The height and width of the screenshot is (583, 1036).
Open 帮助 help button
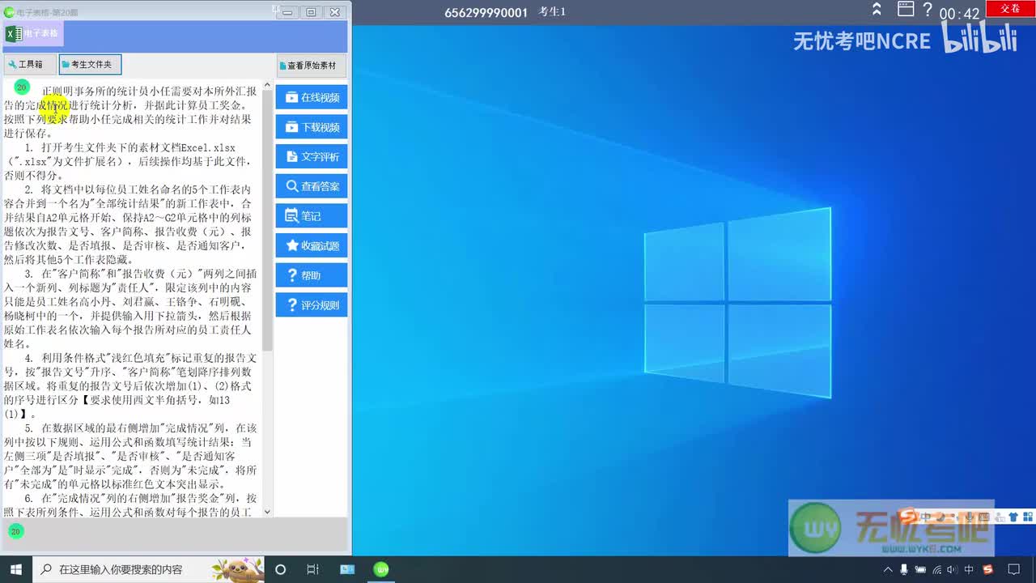[312, 275]
